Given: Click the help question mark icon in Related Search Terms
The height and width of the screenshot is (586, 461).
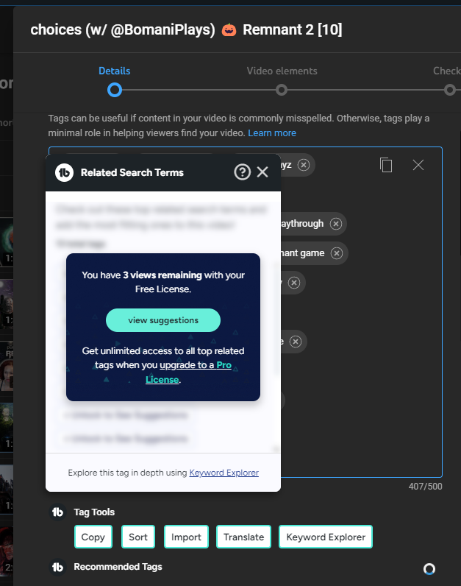Looking at the screenshot, I should pos(242,172).
